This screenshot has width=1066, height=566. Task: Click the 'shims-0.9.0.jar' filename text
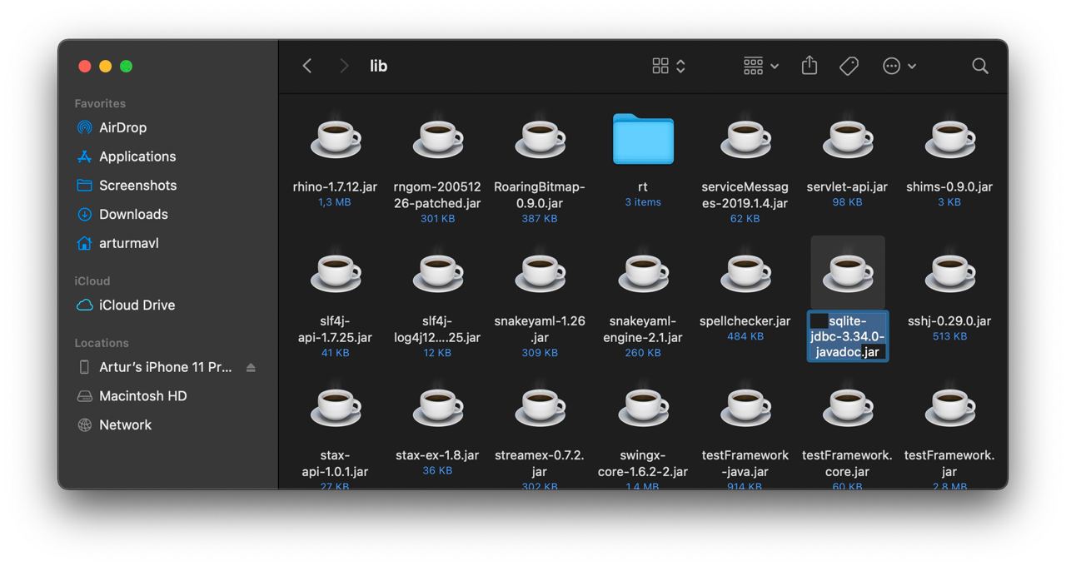[x=949, y=186]
